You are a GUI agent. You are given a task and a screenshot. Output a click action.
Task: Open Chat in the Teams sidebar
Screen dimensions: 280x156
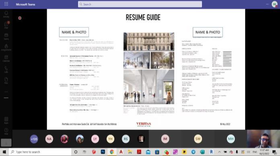pyautogui.click(x=6, y=25)
